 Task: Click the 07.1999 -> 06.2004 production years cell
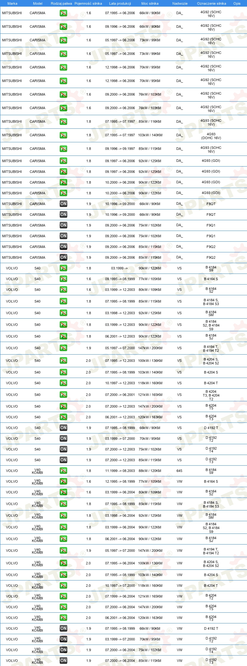(x=120, y=596)
